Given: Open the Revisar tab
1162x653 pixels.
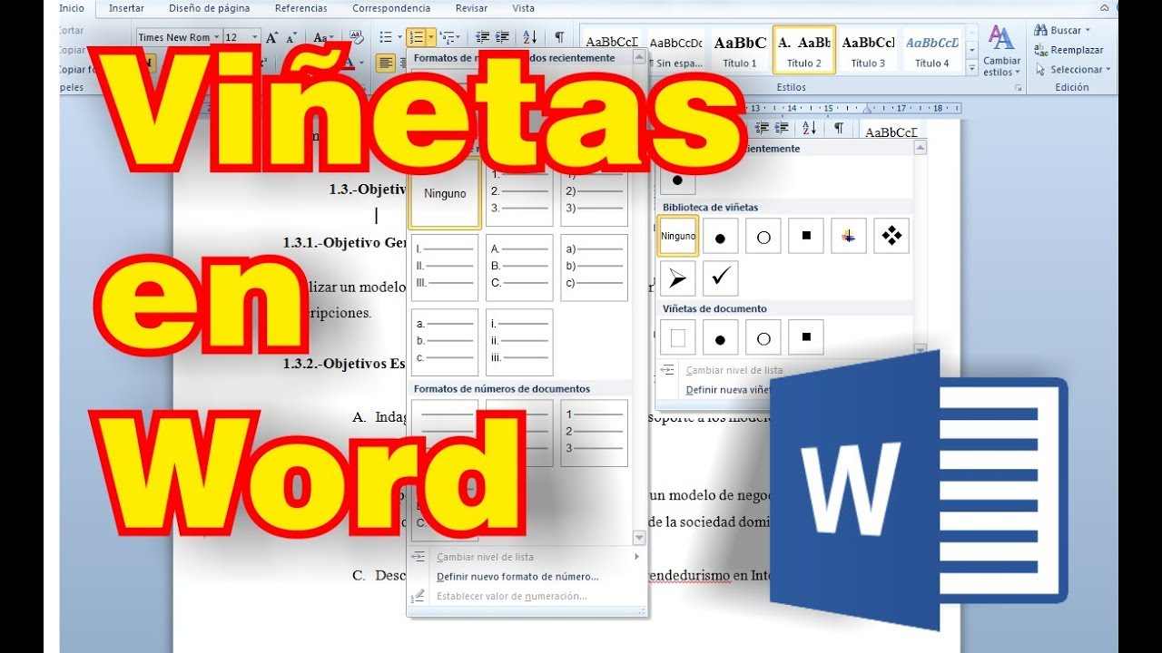Looking at the screenshot, I should point(471,8).
